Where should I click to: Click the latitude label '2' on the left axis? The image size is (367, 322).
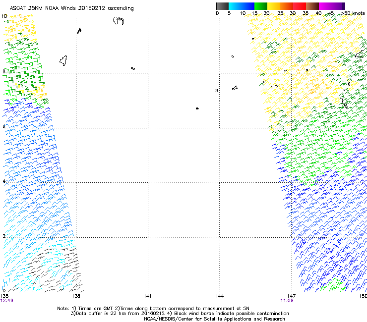(x=4, y=236)
